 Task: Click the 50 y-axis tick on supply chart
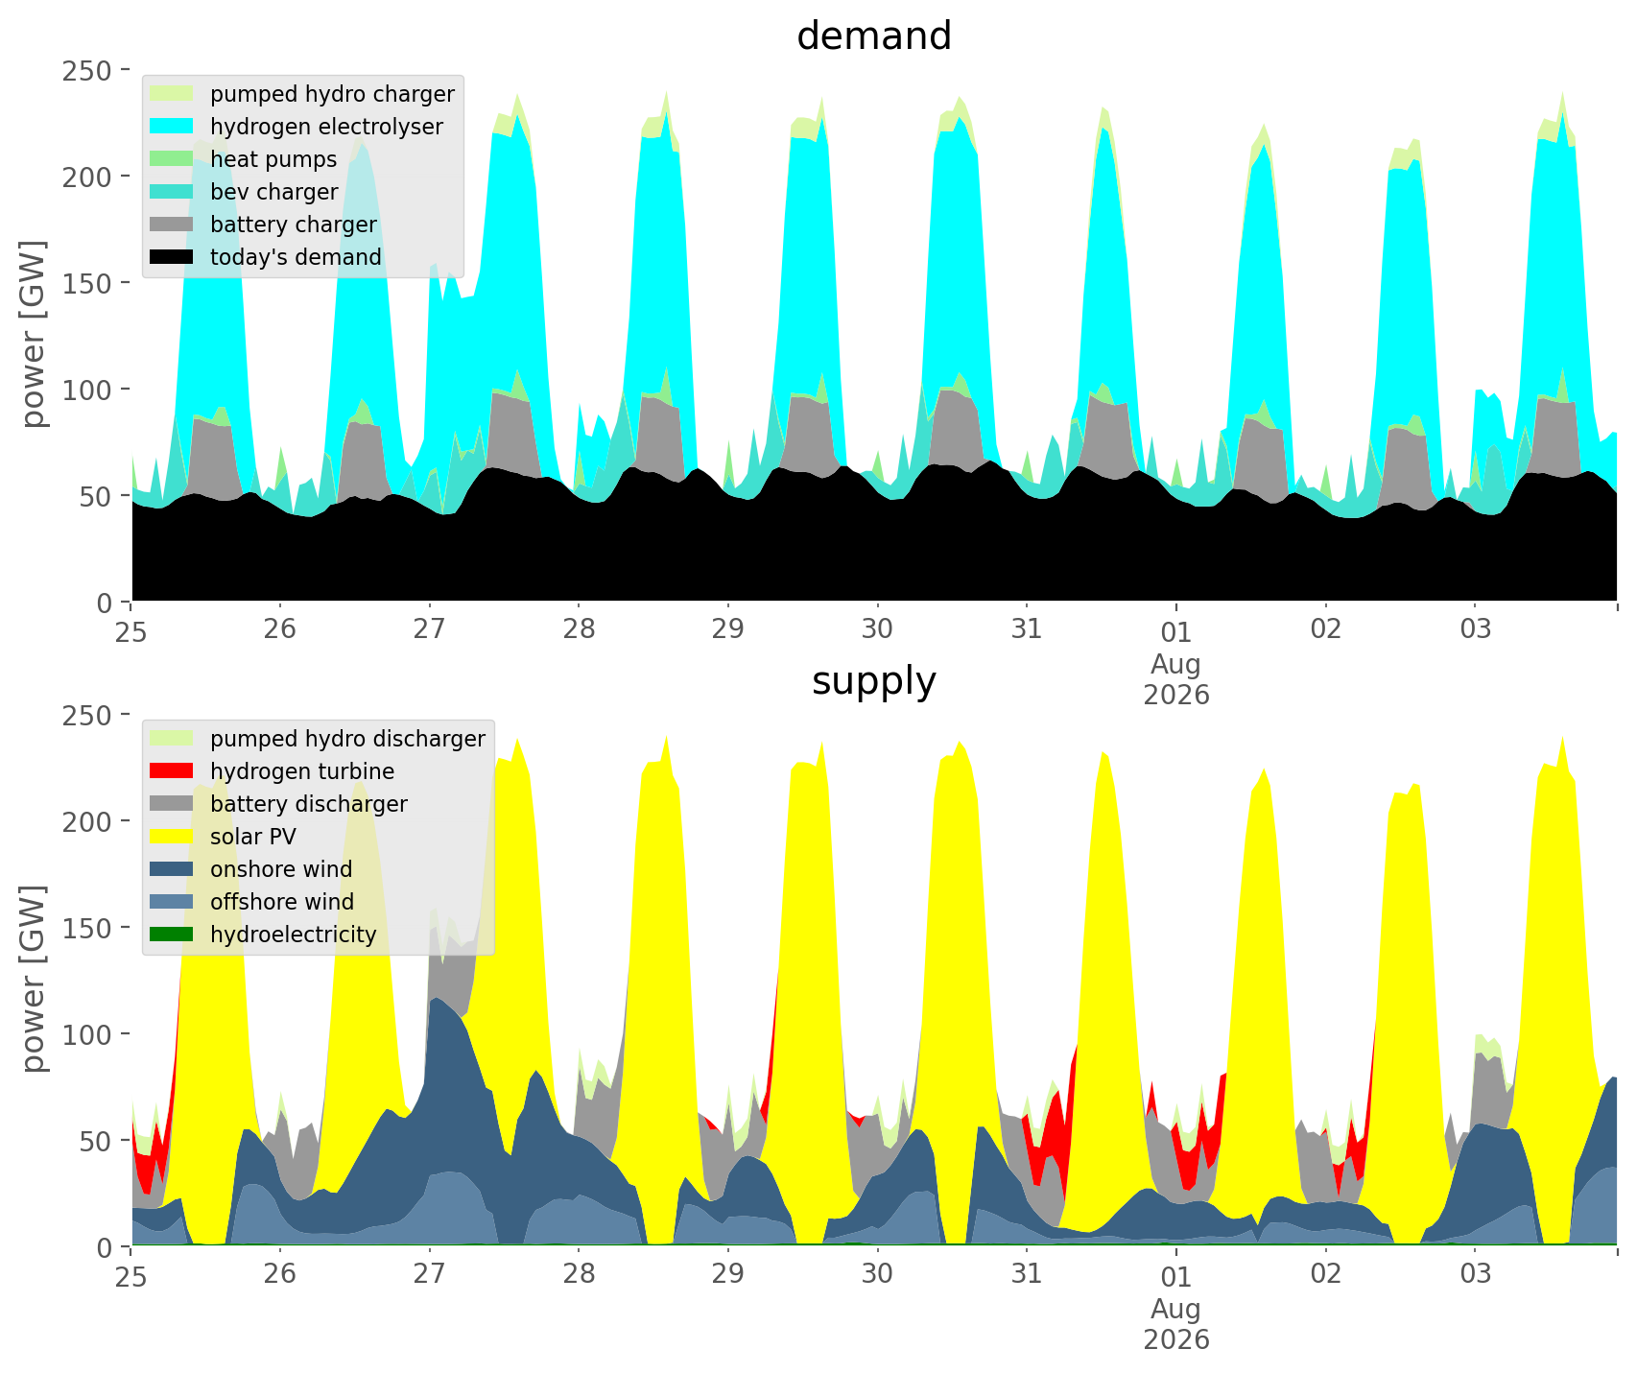pyautogui.click(x=97, y=1142)
